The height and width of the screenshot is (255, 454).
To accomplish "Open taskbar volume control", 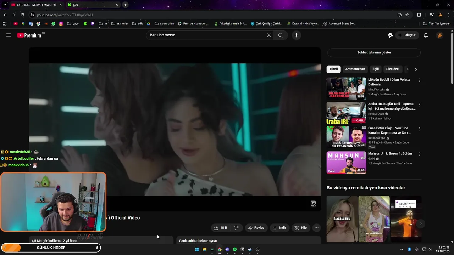I will pyautogui.click(x=430, y=249).
